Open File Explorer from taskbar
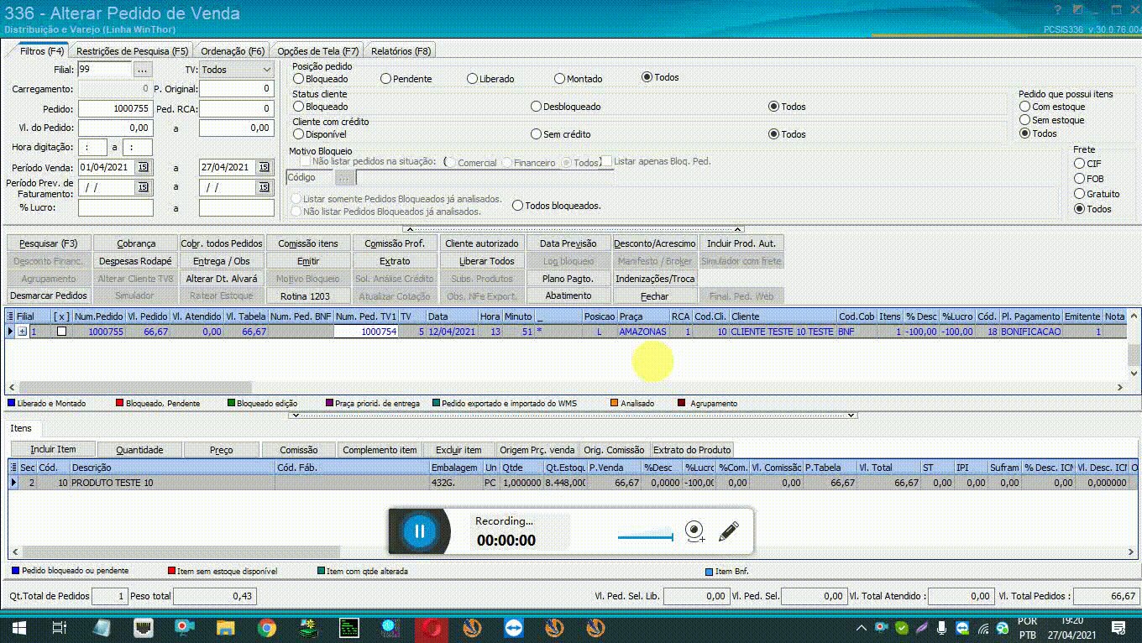Image resolution: width=1142 pixels, height=643 pixels. [x=226, y=628]
